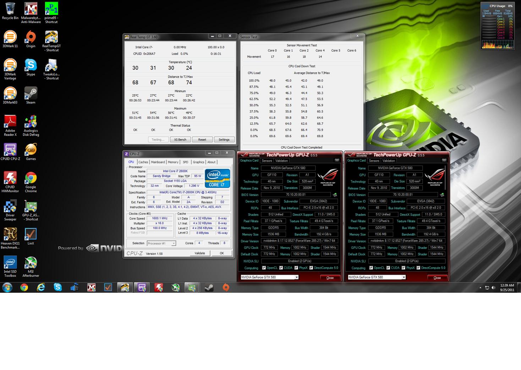Toggle OpenCL checkbox in right GPU-Z window
The height and width of the screenshot is (370, 521).
click(x=371, y=268)
